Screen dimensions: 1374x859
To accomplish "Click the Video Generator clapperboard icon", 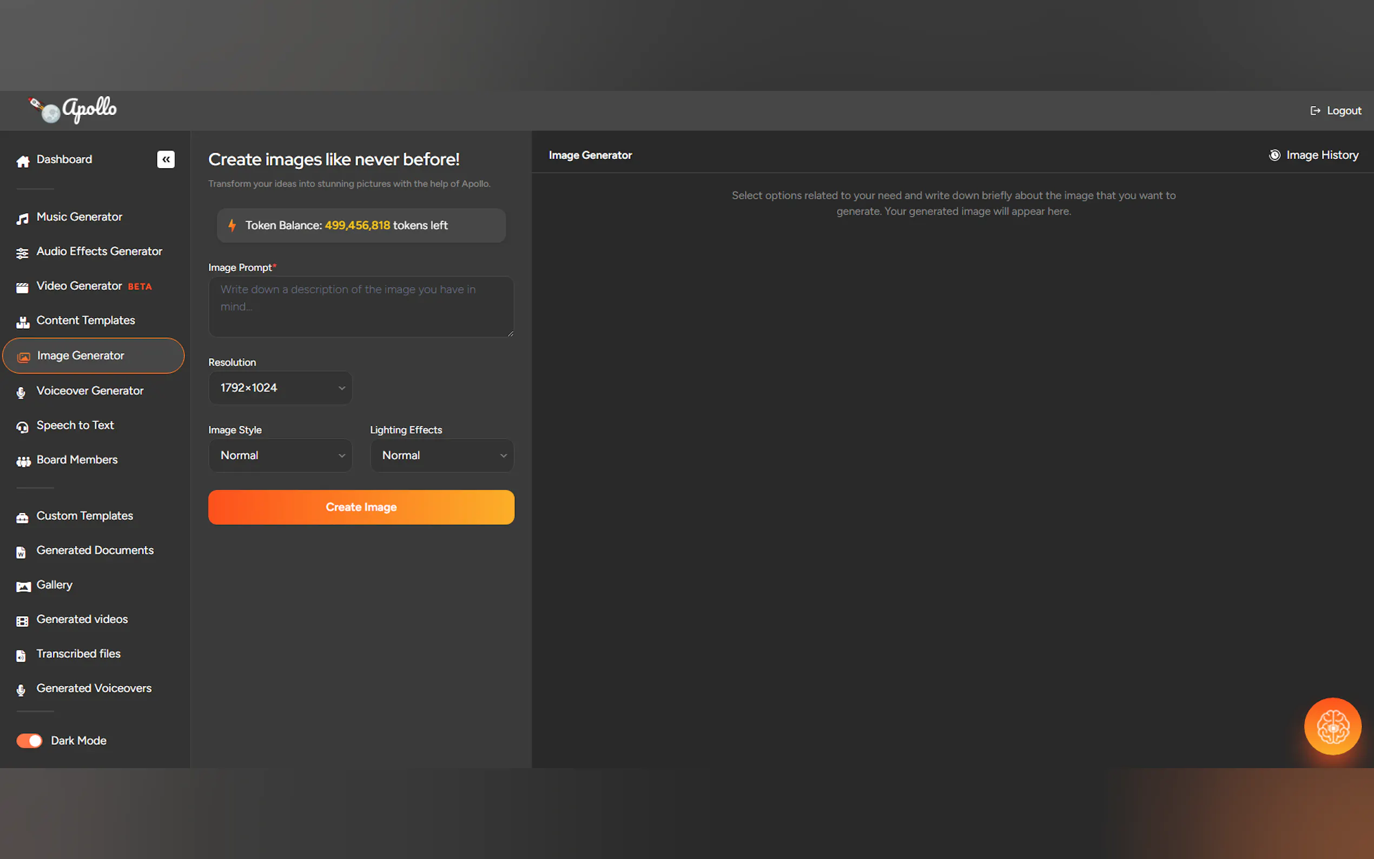I will coord(22,287).
